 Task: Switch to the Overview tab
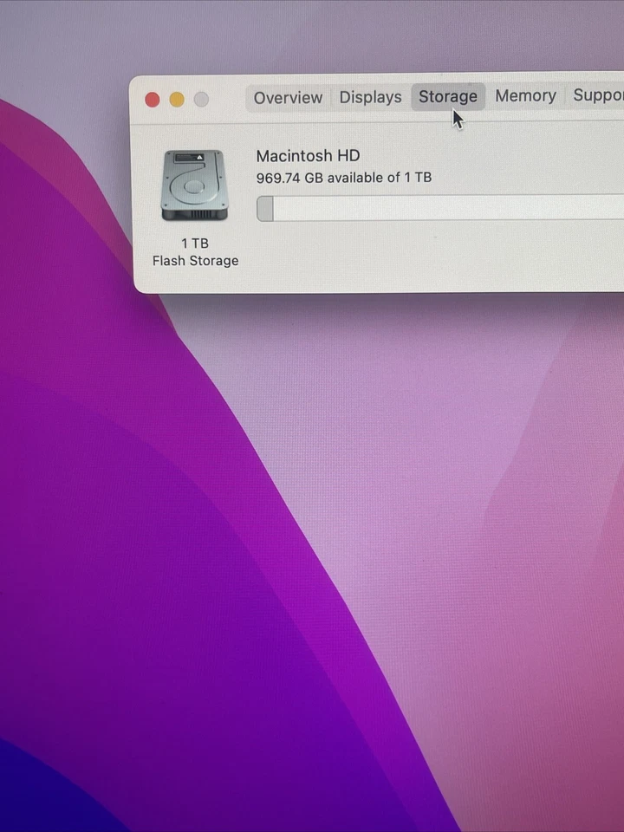tap(288, 98)
